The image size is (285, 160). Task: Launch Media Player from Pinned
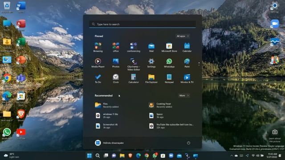coord(98,63)
